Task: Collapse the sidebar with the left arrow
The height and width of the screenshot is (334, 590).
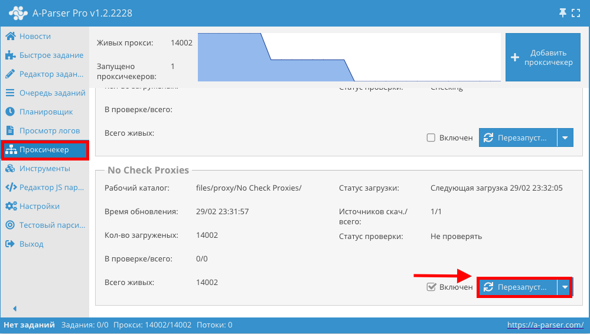Action: click(15, 309)
